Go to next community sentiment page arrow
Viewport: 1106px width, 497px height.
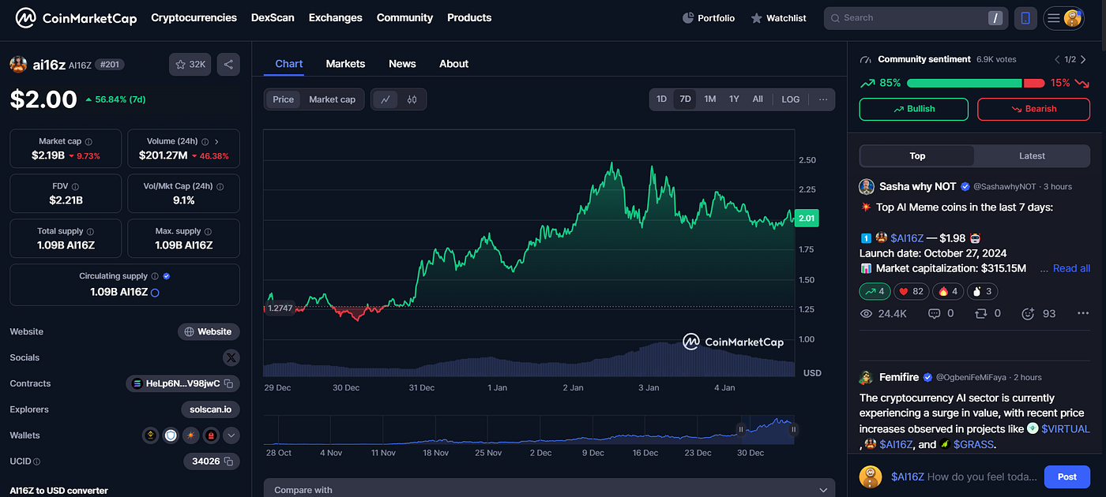[1085, 59]
